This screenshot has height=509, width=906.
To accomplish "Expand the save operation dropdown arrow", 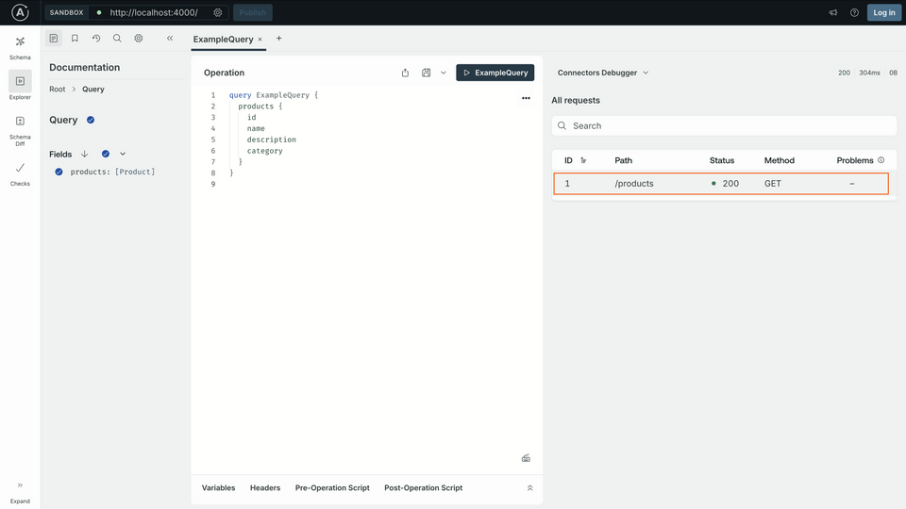I will pos(444,73).
